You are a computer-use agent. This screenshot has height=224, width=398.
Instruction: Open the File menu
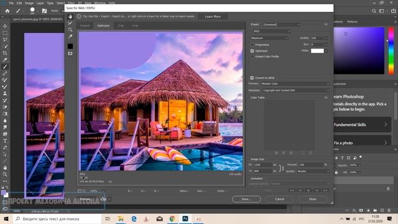tap(11, 3)
